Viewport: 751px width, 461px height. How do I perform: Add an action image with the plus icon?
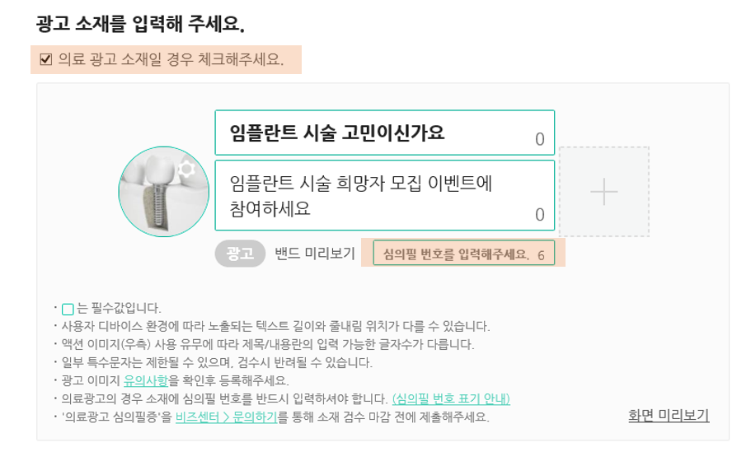(604, 192)
